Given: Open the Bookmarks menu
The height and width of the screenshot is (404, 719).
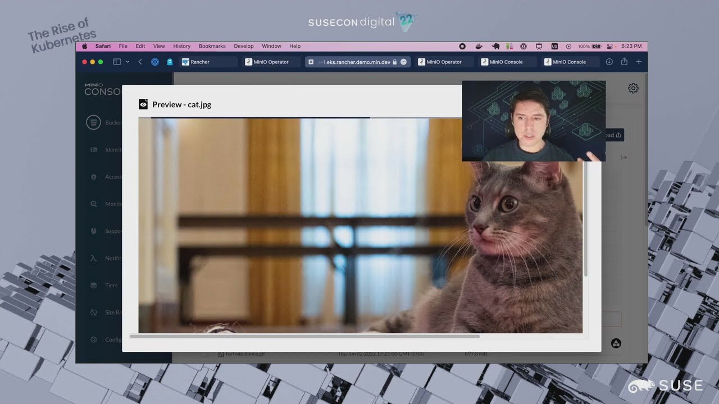Looking at the screenshot, I should tap(212, 46).
